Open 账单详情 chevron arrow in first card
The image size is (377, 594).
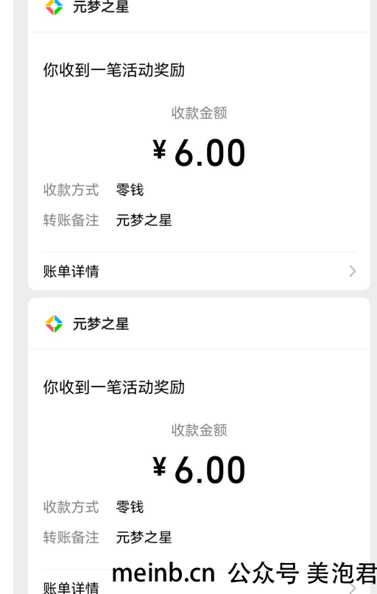(x=353, y=272)
